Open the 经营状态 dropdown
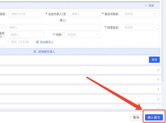Viewport: 166px width, 123px height. coord(139,27)
